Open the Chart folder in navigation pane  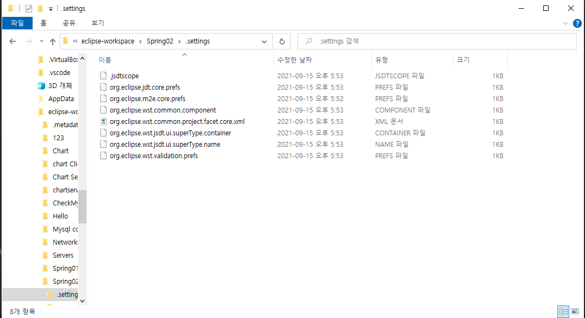60,151
